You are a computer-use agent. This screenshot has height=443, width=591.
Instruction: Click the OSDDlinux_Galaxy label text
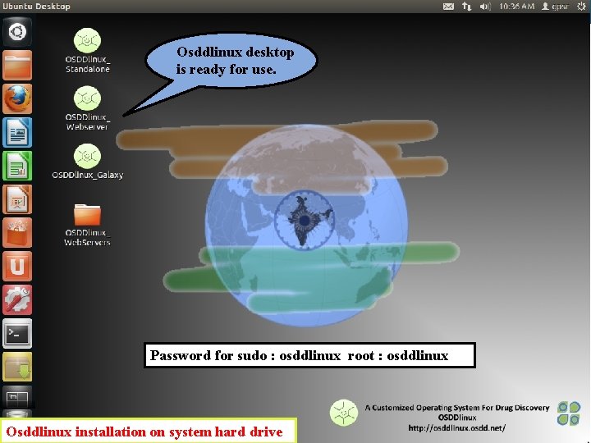click(x=88, y=175)
